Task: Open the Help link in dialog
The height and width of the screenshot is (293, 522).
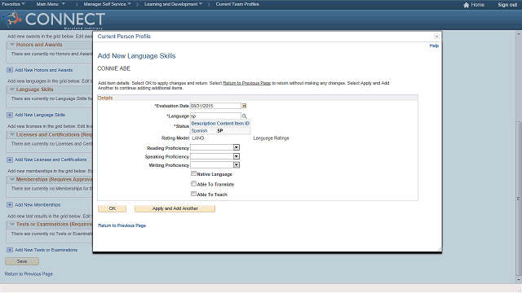Action: (434, 46)
